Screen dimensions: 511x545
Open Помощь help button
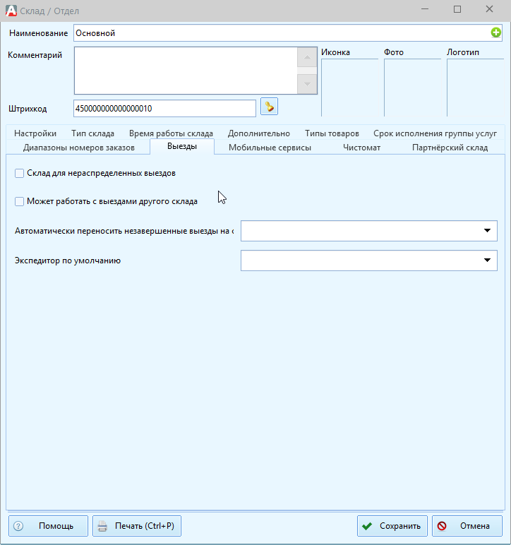48,526
